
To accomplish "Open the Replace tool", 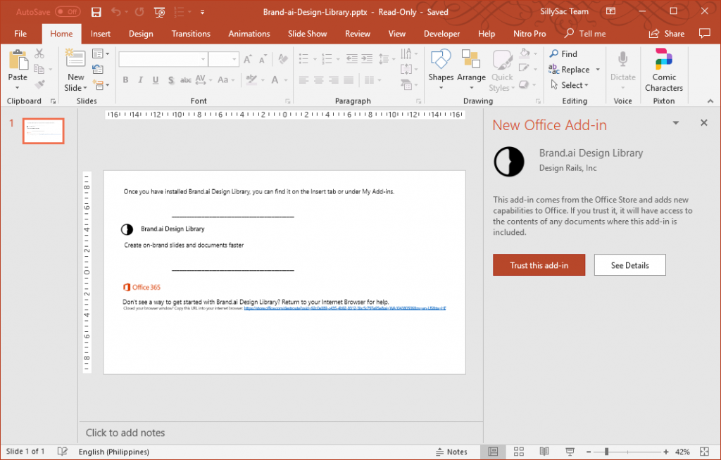I will coord(570,70).
